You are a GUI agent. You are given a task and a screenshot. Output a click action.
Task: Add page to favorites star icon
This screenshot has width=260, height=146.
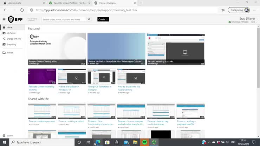[223, 10]
